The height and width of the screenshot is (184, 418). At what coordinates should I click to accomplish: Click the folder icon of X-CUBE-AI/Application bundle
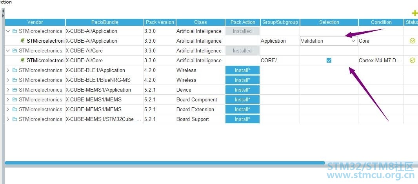tap(15, 31)
